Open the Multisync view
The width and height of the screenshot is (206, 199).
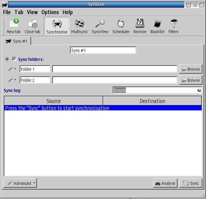[80, 26]
